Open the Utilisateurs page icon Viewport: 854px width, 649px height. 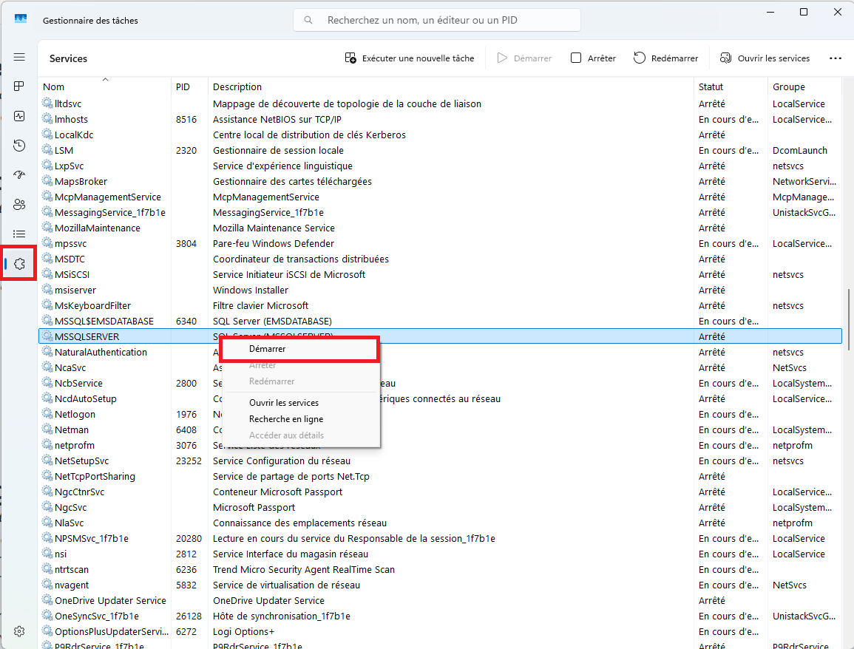coord(19,204)
